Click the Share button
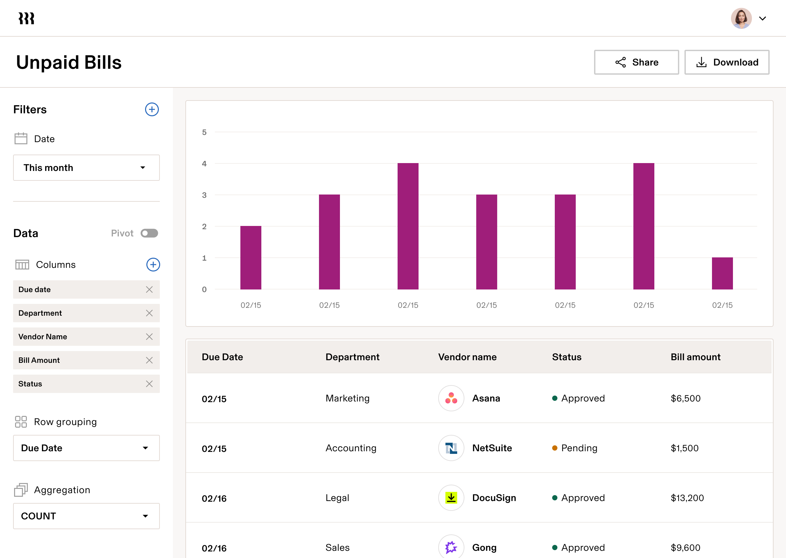This screenshot has height=558, width=786. [636, 62]
